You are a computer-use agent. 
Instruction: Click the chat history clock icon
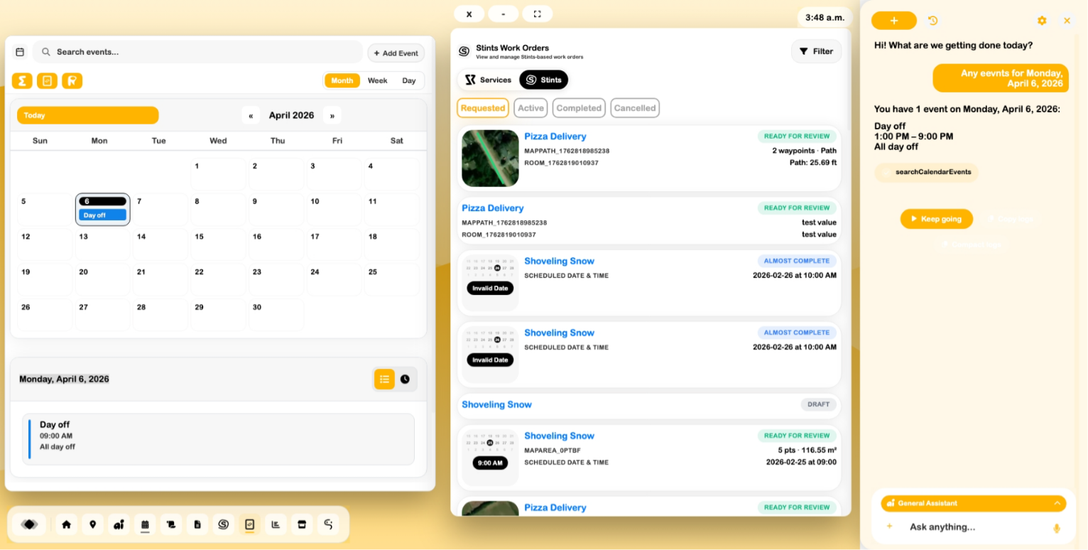(932, 21)
